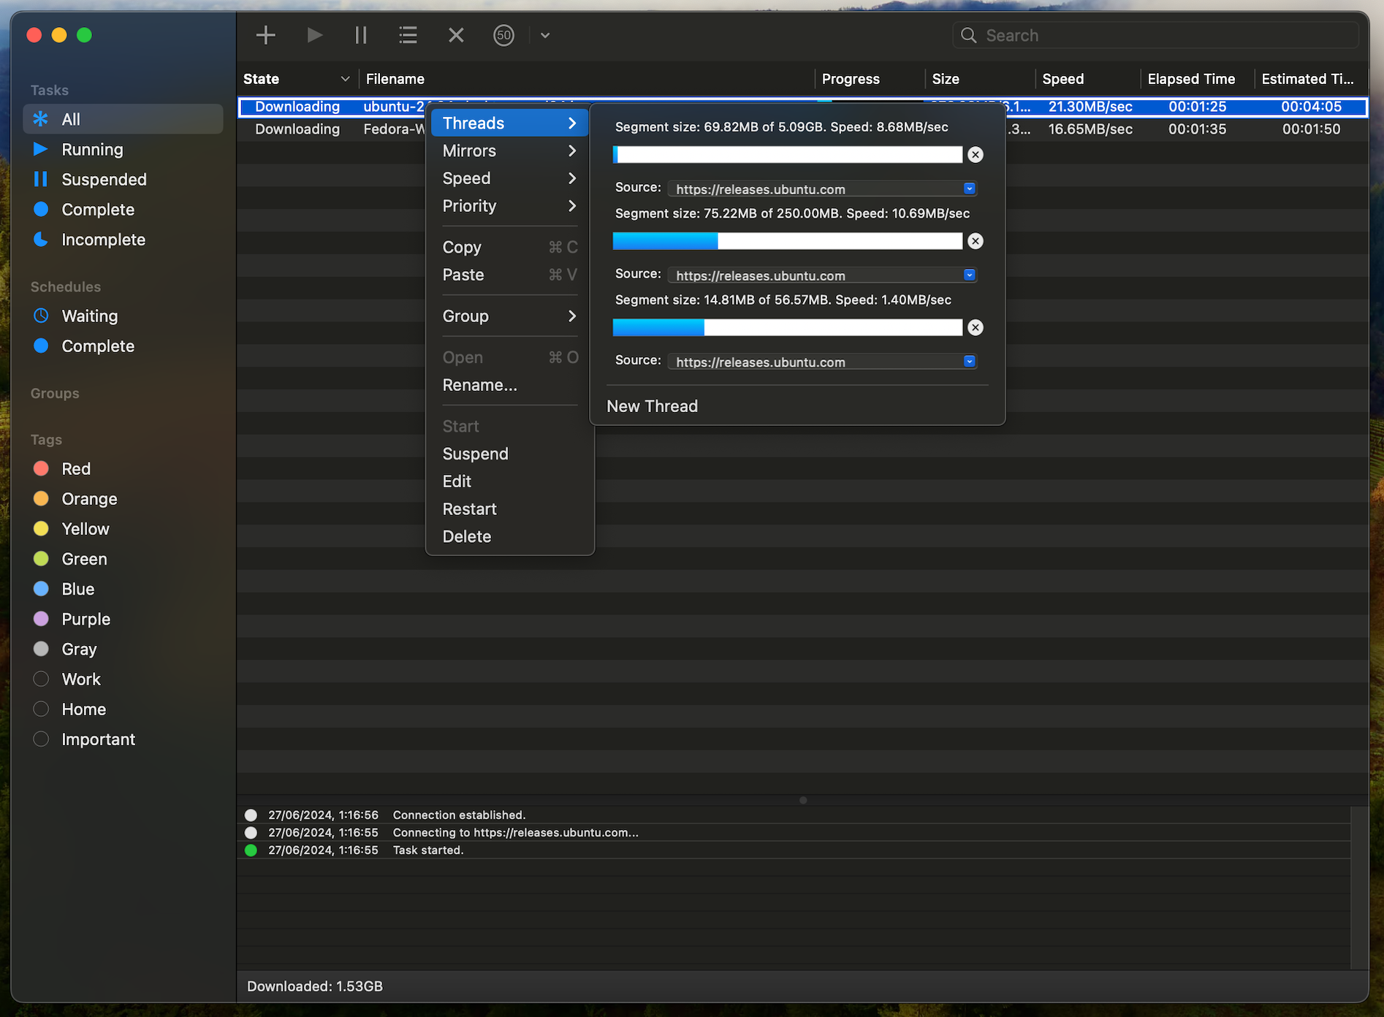
Task: Click the 'Task started.' log entry
Action: click(x=428, y=850)
